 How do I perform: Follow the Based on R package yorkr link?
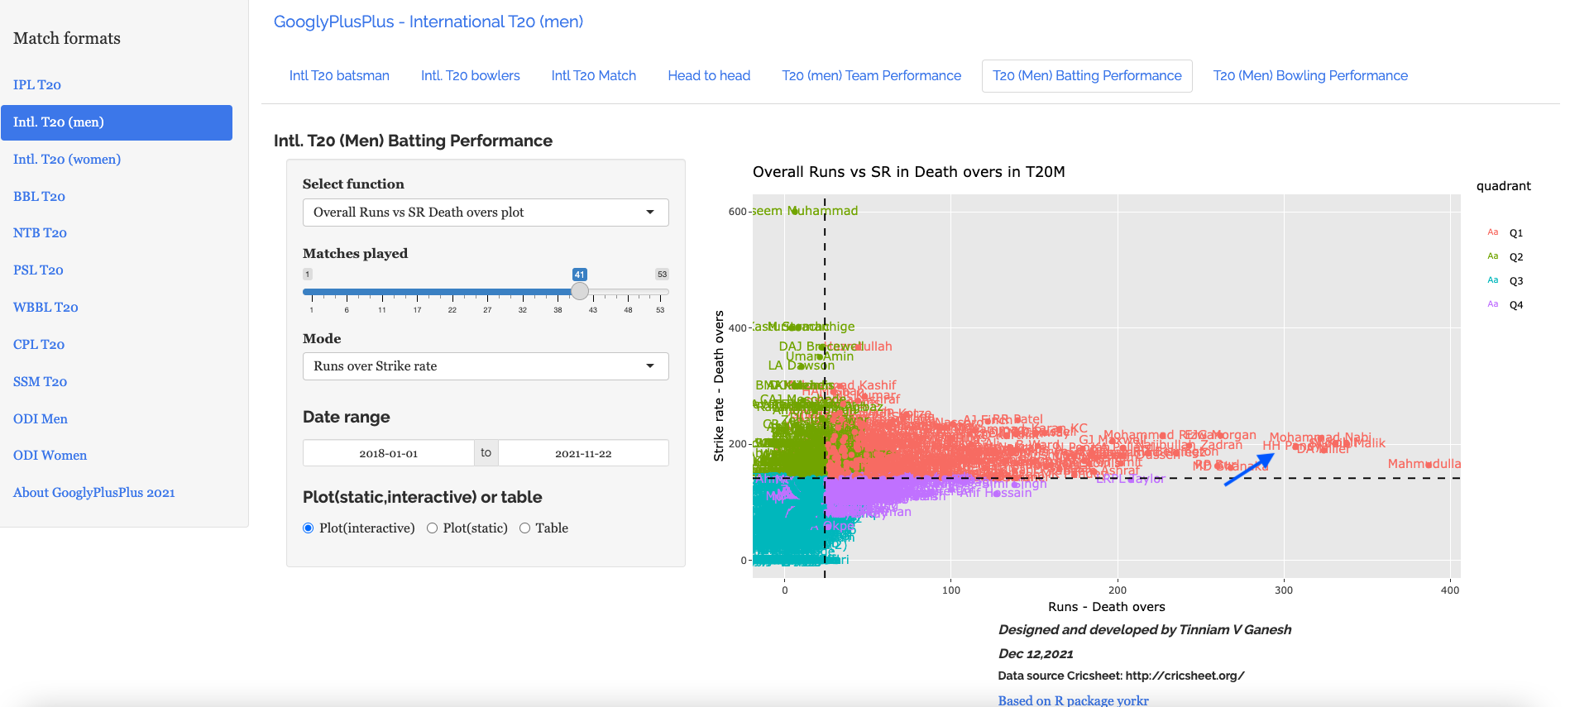pos(1073,700)
